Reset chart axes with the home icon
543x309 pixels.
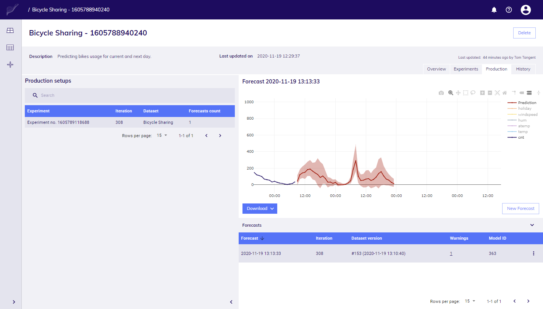pos(504,93)
